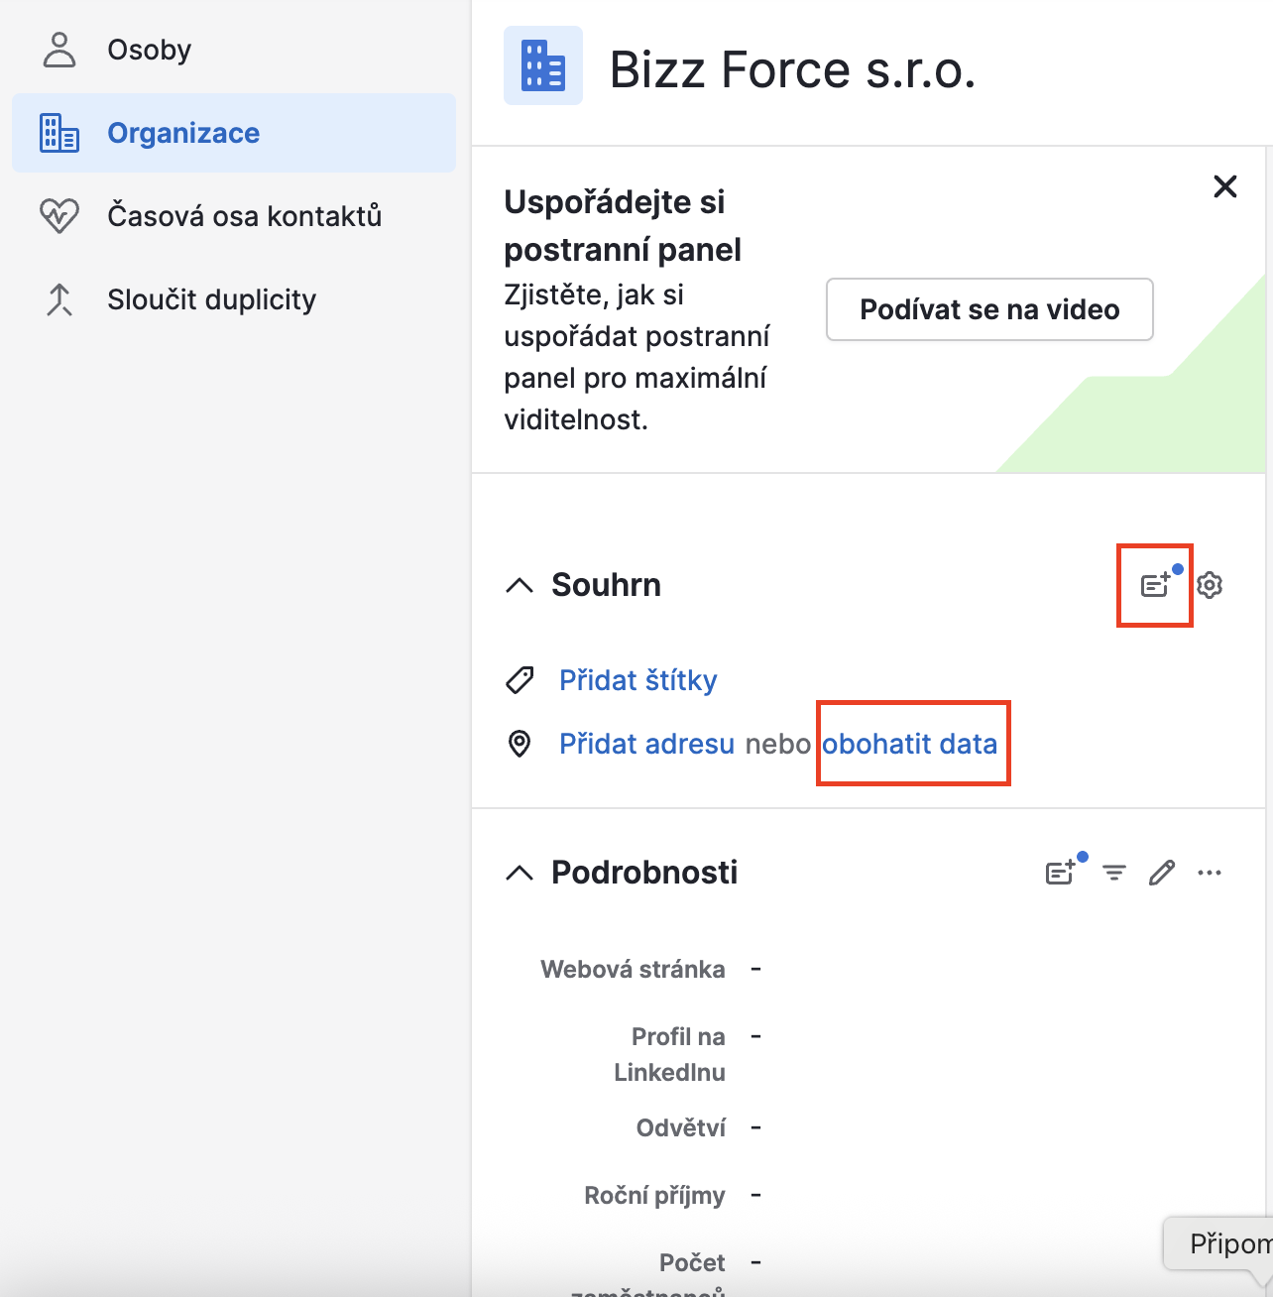Open Sloučit duplicity in the sidebar
This screenshot has height=1297, width=1273.
coord(211,299)
